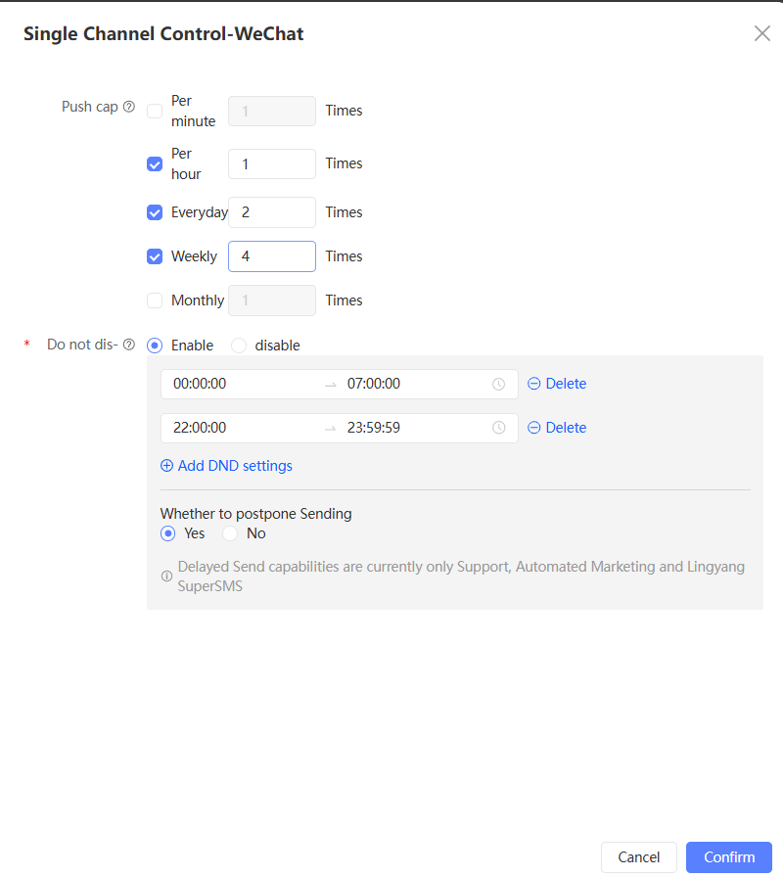783x877 pixels.
Task: Edit the 23:59:59 end time
Action: tap(374, 428)
